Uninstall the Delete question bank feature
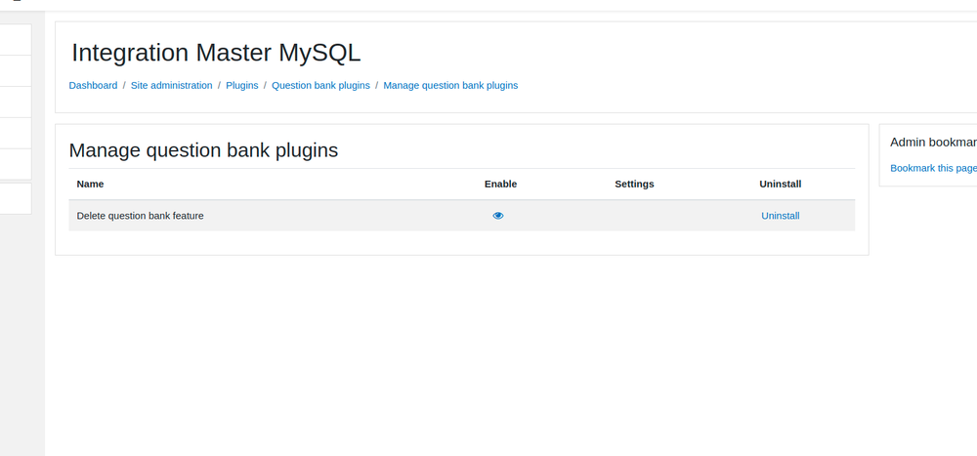The height and width of the screenshot is (456, 977). (780, 216)
